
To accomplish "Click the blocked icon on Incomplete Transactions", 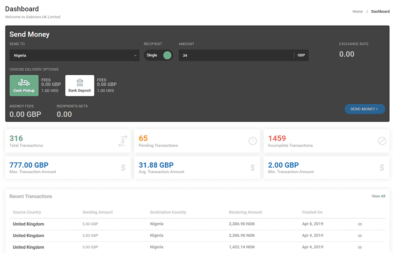I will pyautogui.click(x=382, y=141).
